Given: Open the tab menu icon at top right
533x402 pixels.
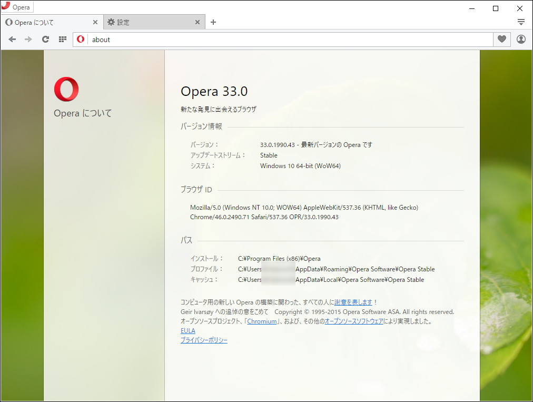Looking at the screenshot, I should (521, 22).
